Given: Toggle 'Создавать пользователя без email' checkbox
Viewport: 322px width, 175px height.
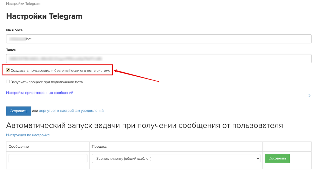Looking at the screenshot, I should (x=8, y=70).
